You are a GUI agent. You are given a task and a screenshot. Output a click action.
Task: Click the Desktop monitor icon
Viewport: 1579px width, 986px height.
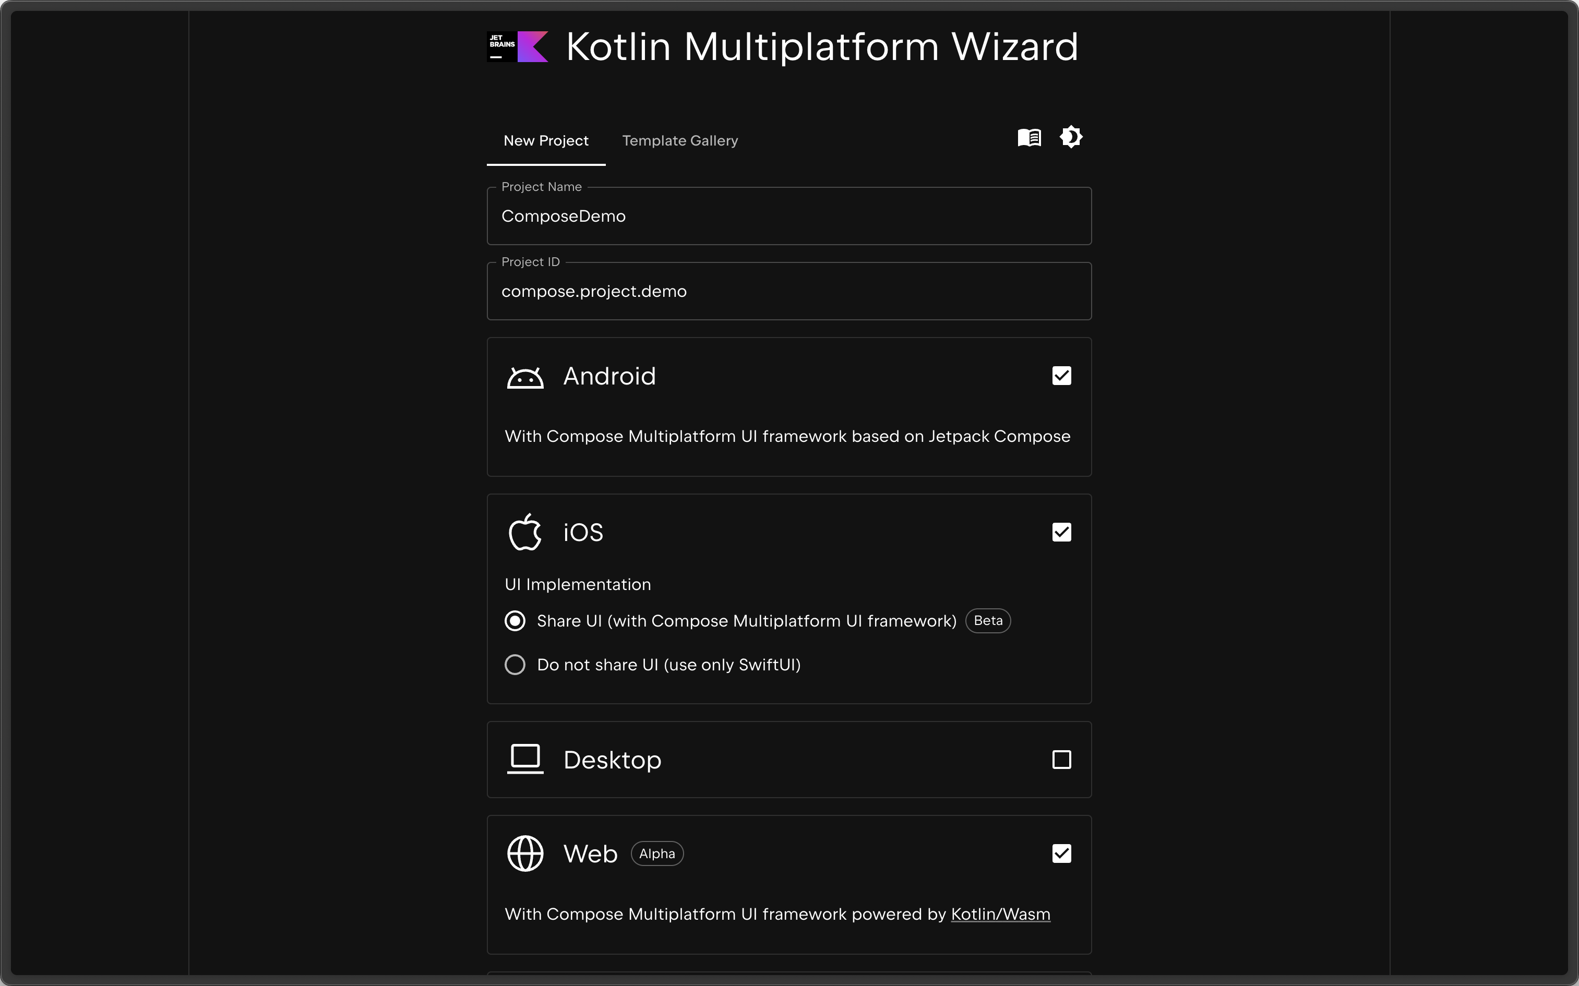[525, 760]
